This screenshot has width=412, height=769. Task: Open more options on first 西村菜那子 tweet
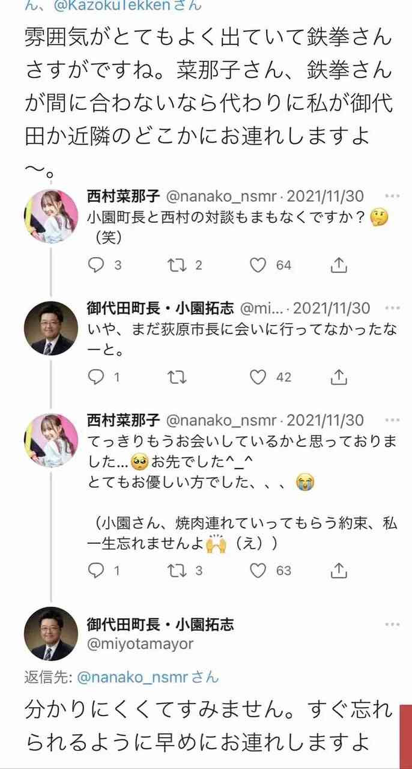392,196
